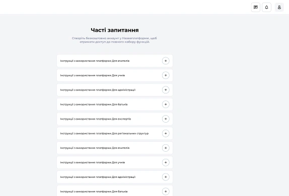The width and height of the screenshot is (289, 196).
Task: Click plus icon on last 'Для батьків' row
Action: [166, 191]
